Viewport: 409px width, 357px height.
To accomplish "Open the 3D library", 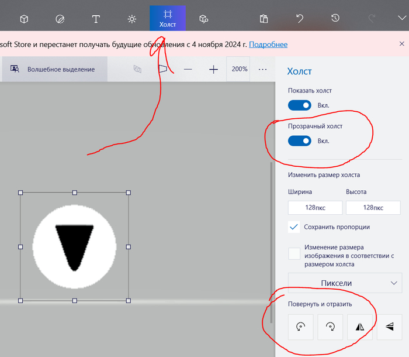I will click(203, 19).
